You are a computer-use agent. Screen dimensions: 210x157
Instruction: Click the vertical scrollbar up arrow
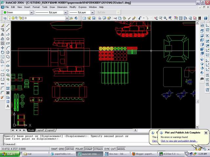point(197,23)
